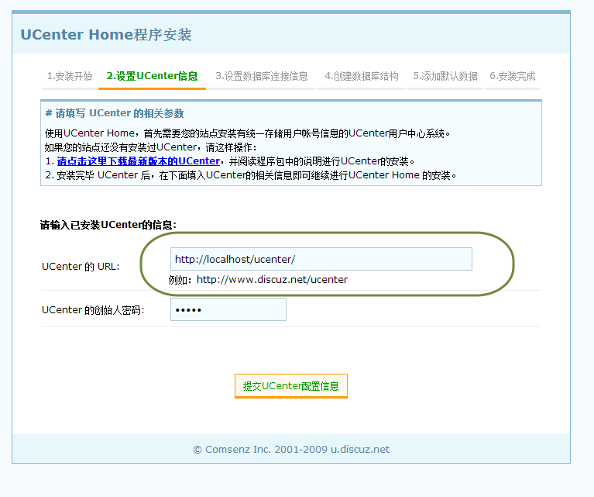Click the UCenter 的 URL: label
Screen dimensions: 594x497
(x=81, y=266)
